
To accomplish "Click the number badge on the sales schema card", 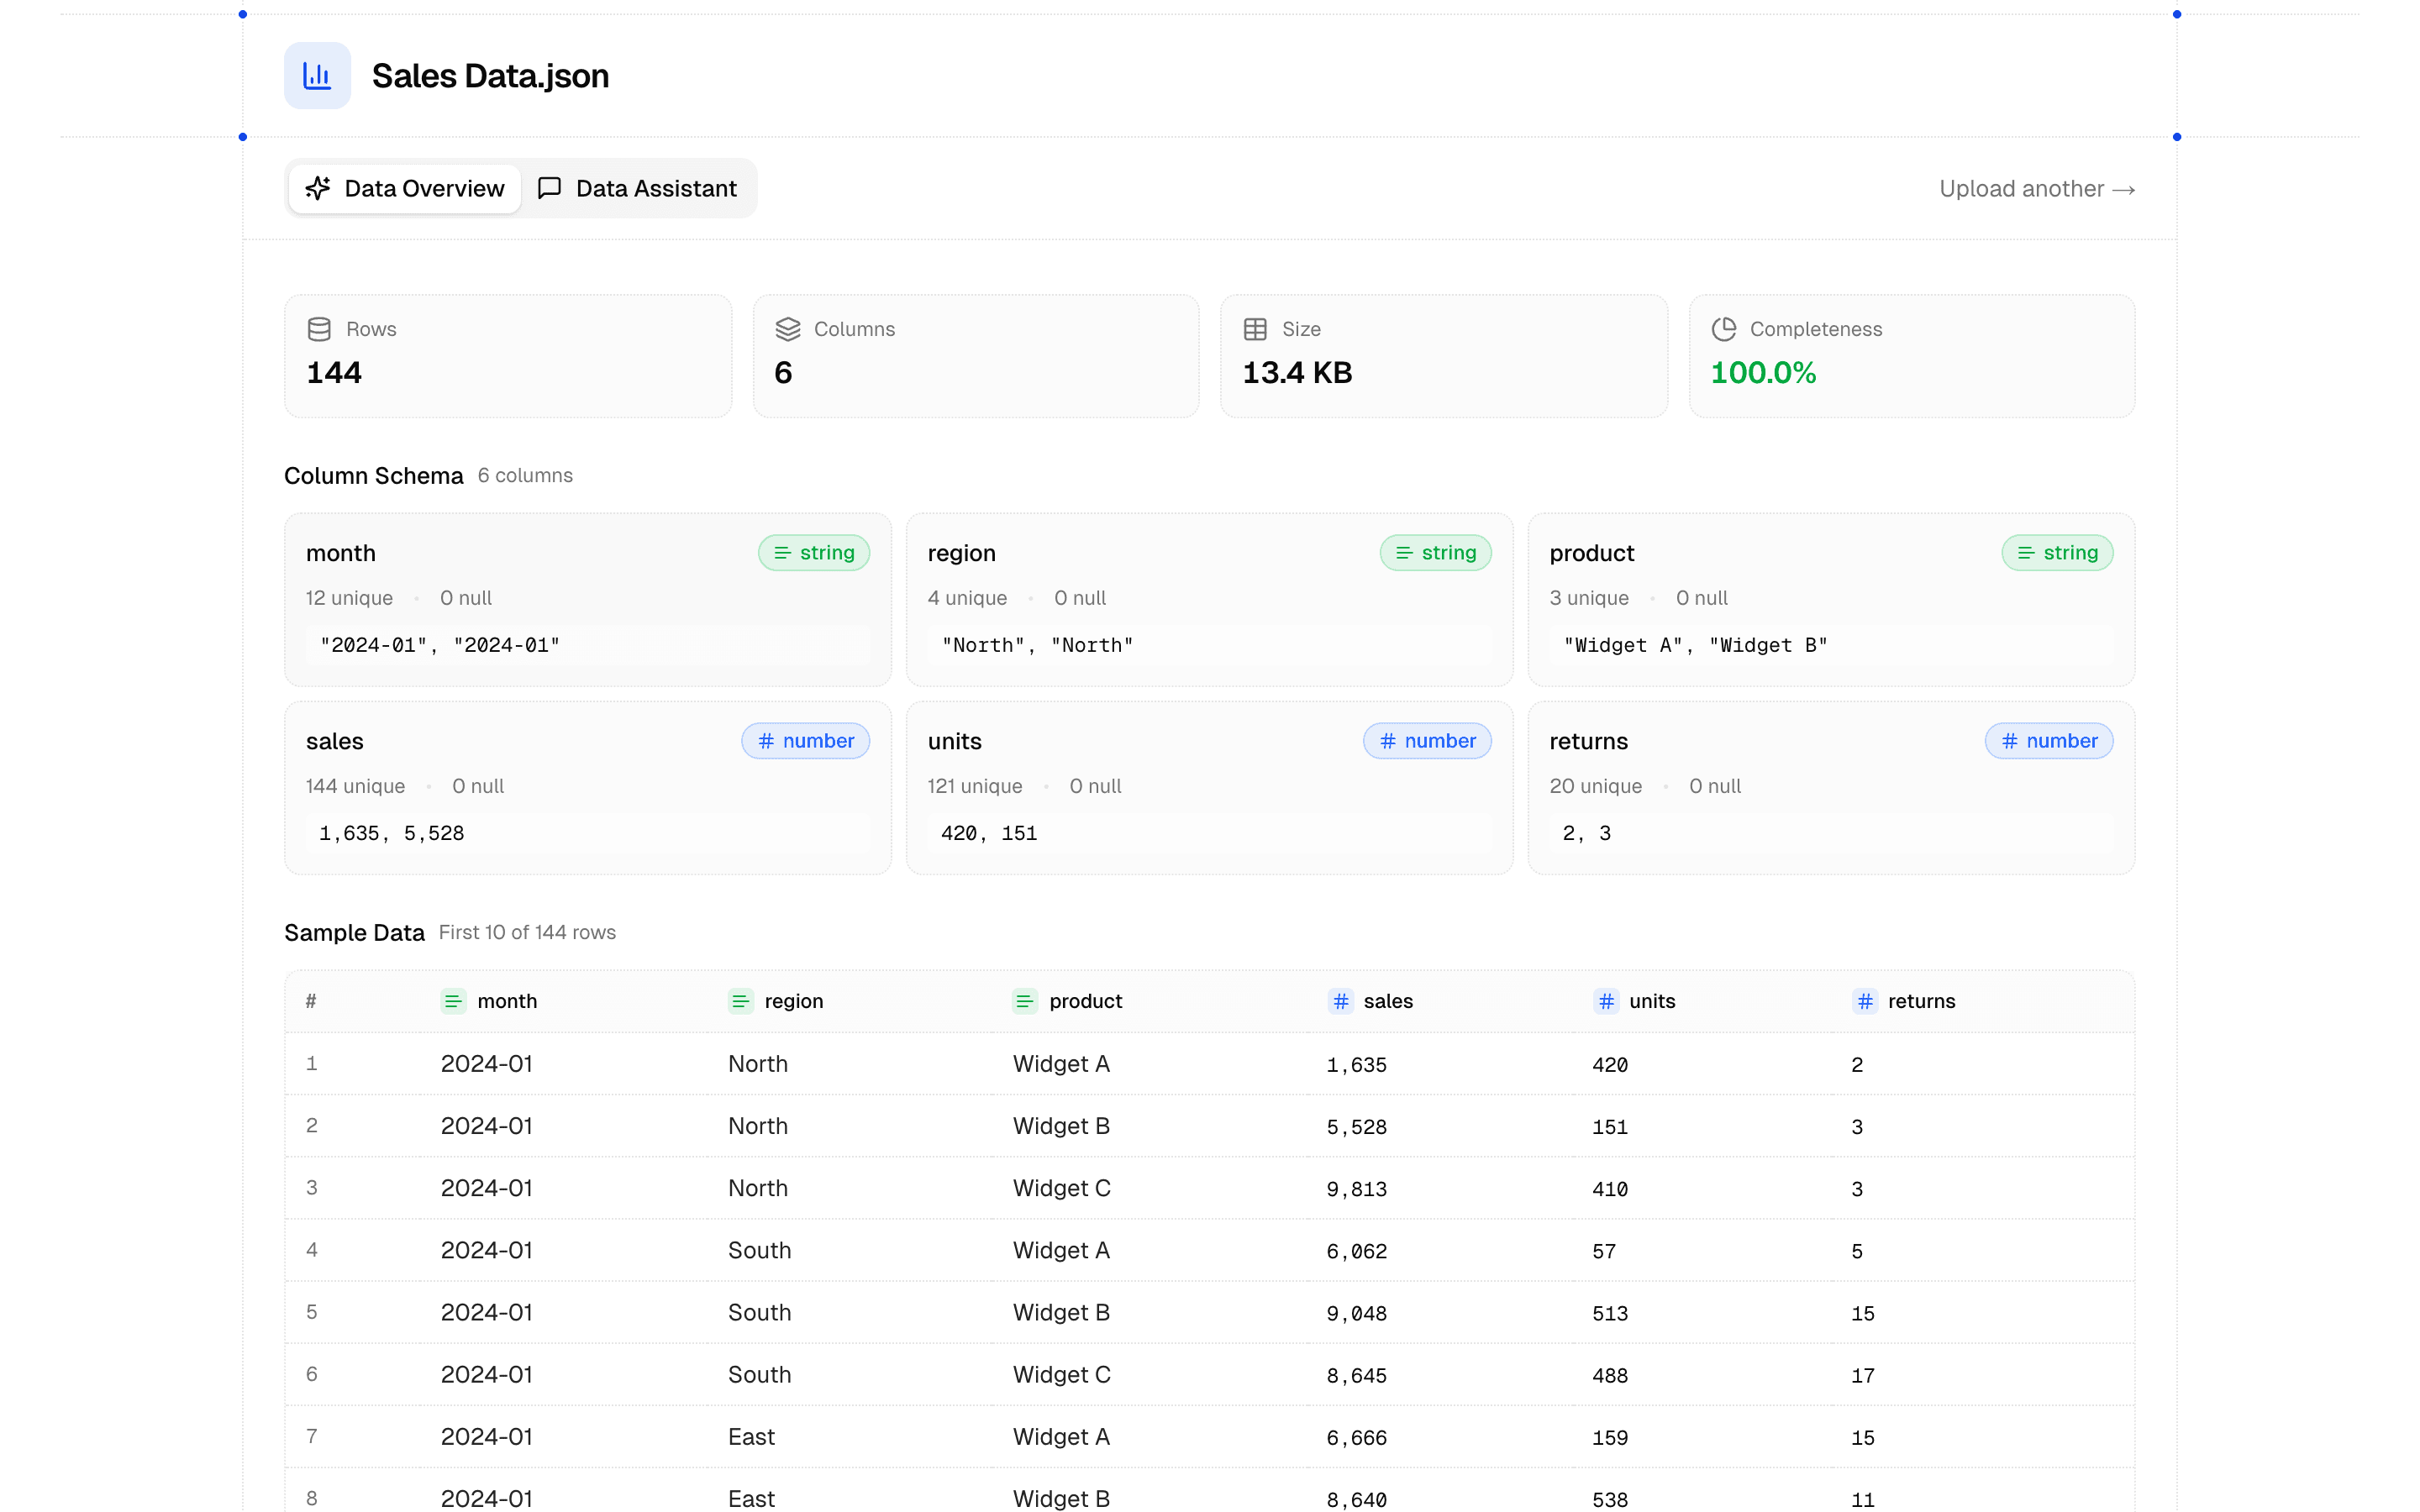I will pos(805,740).
